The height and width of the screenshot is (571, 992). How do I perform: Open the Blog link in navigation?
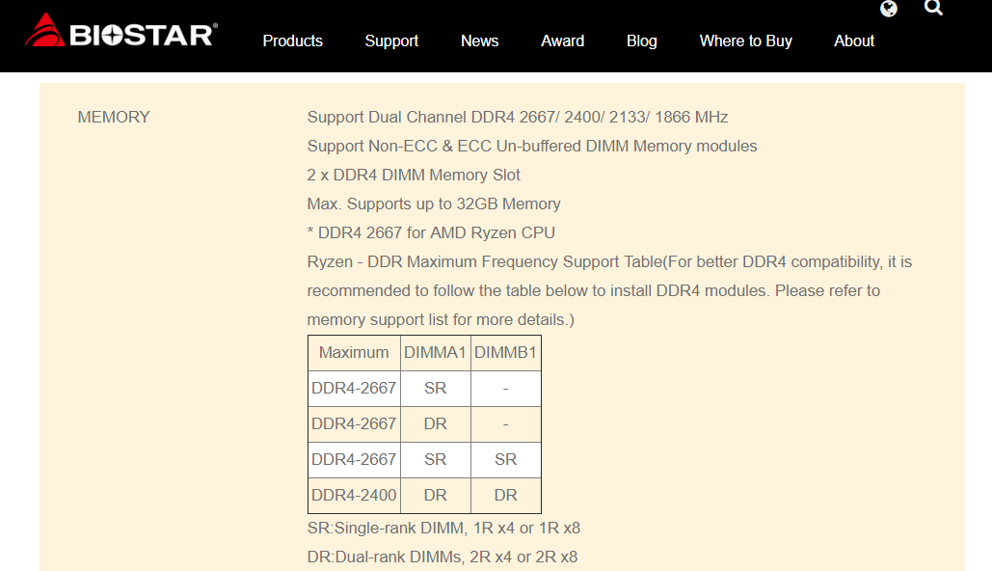(641, 41)
